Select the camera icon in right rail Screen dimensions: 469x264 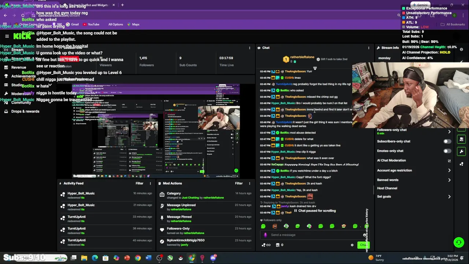(x=461, y=139)
